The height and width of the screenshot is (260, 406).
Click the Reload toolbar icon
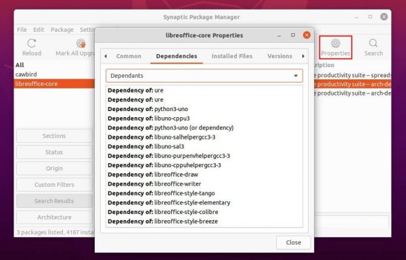(x=32, y=47)
